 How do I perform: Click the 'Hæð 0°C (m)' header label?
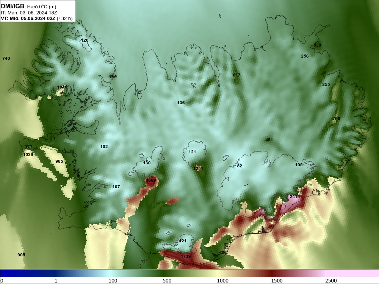tap(42, 6)
